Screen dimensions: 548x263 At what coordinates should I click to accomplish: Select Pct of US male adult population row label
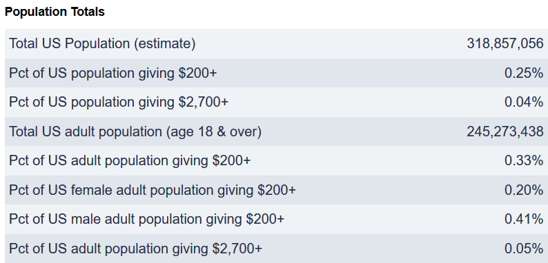(146, 220)
